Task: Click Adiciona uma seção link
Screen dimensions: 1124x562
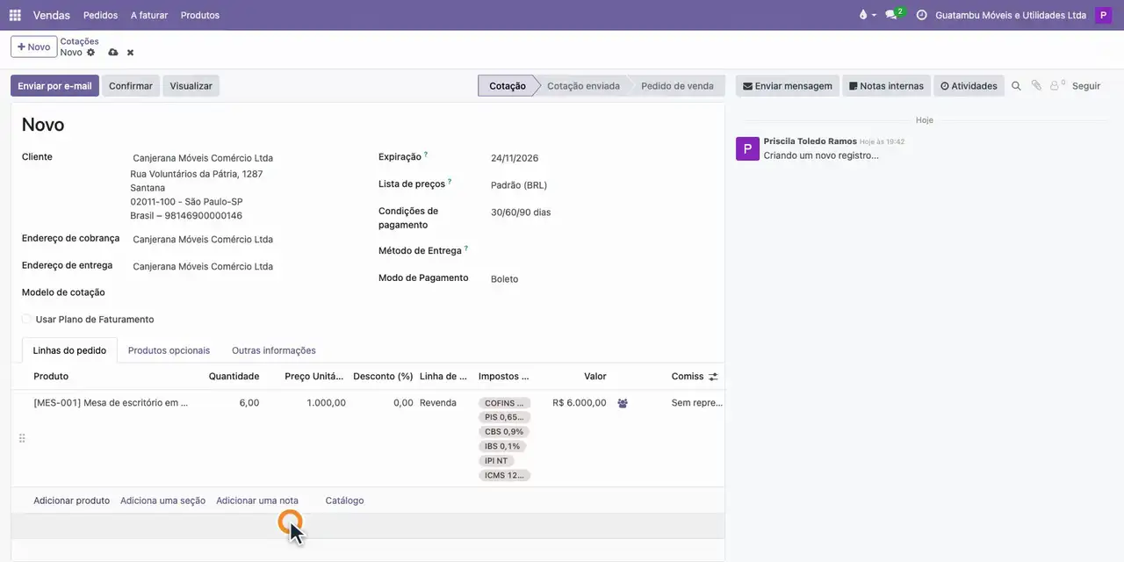Action: [162, 501]
